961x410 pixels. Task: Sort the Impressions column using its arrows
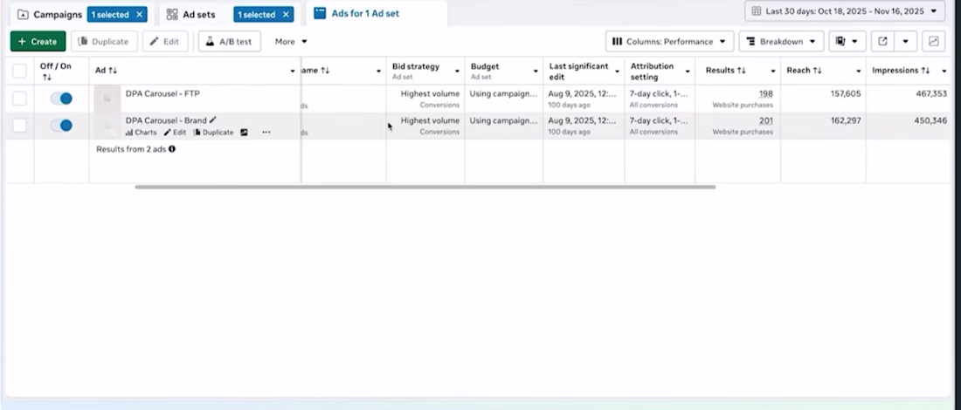pos(925,71)
